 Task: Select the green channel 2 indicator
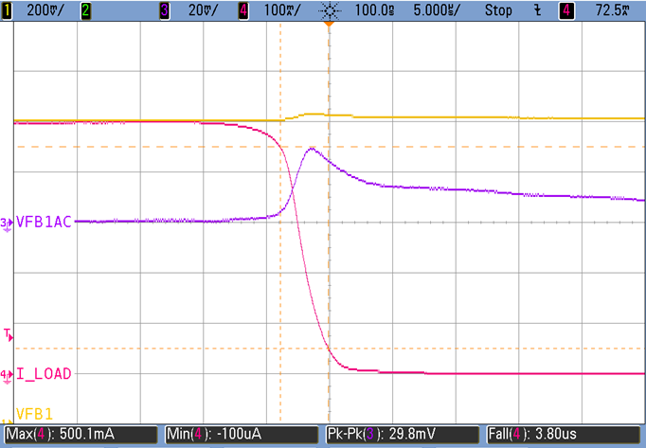click(85, 10)
